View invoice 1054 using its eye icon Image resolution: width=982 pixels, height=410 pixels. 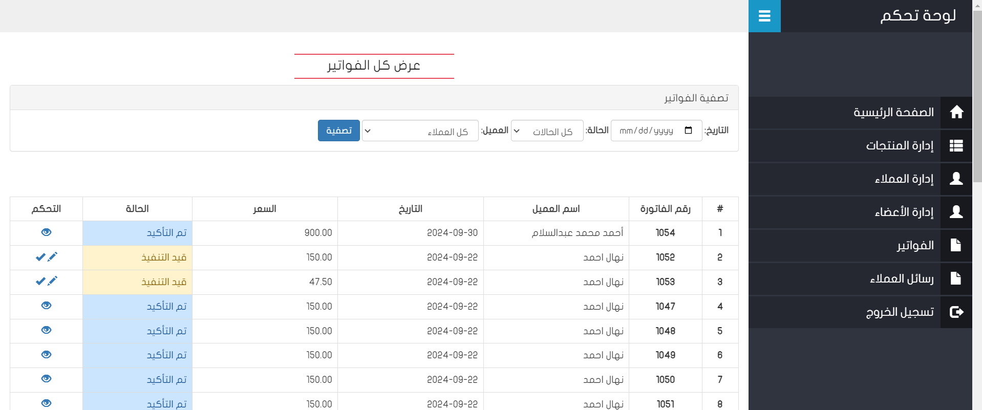click(46, 232)
